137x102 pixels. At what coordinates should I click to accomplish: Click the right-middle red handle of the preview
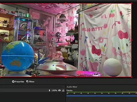132,40
